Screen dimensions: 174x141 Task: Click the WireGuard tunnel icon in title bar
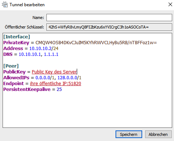(x=5, y=4)
